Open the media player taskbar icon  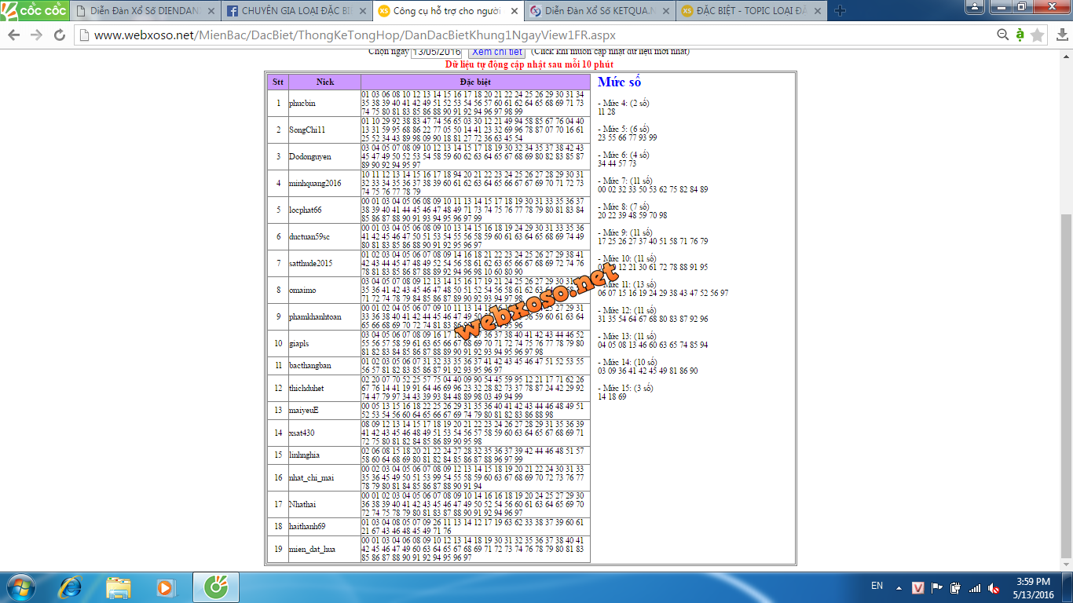165,587
